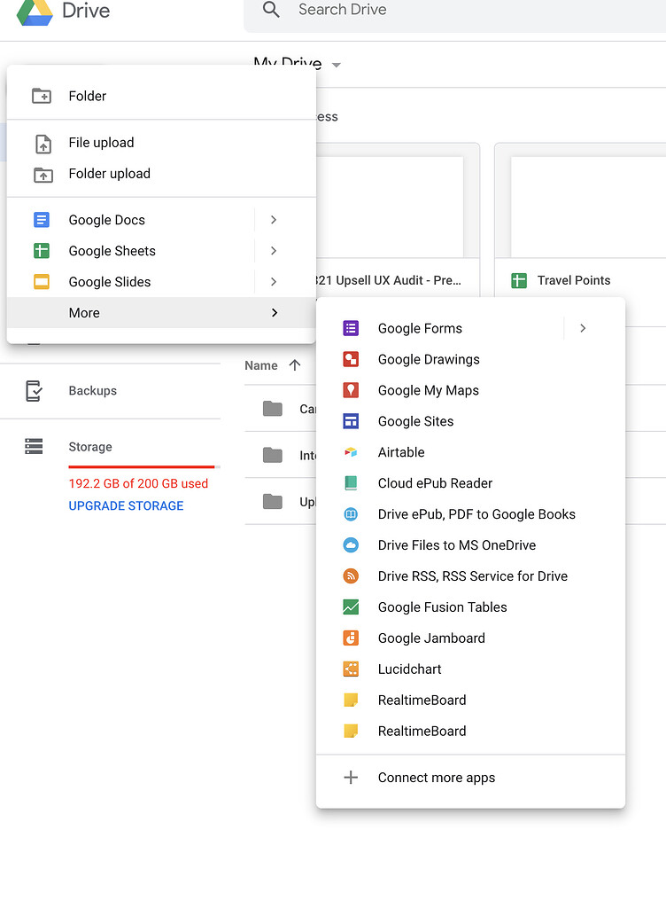This screenshot has width=666, height=908.
Task: Open Google Forms from the More menu
Action: pos(420,328)
